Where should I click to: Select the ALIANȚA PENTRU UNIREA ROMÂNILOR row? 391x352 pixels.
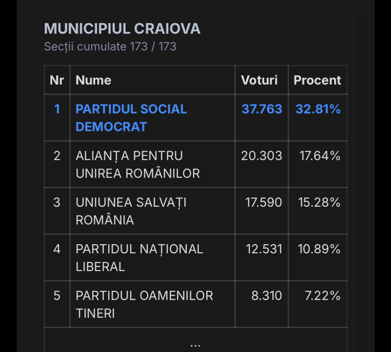tap(138, 164)
